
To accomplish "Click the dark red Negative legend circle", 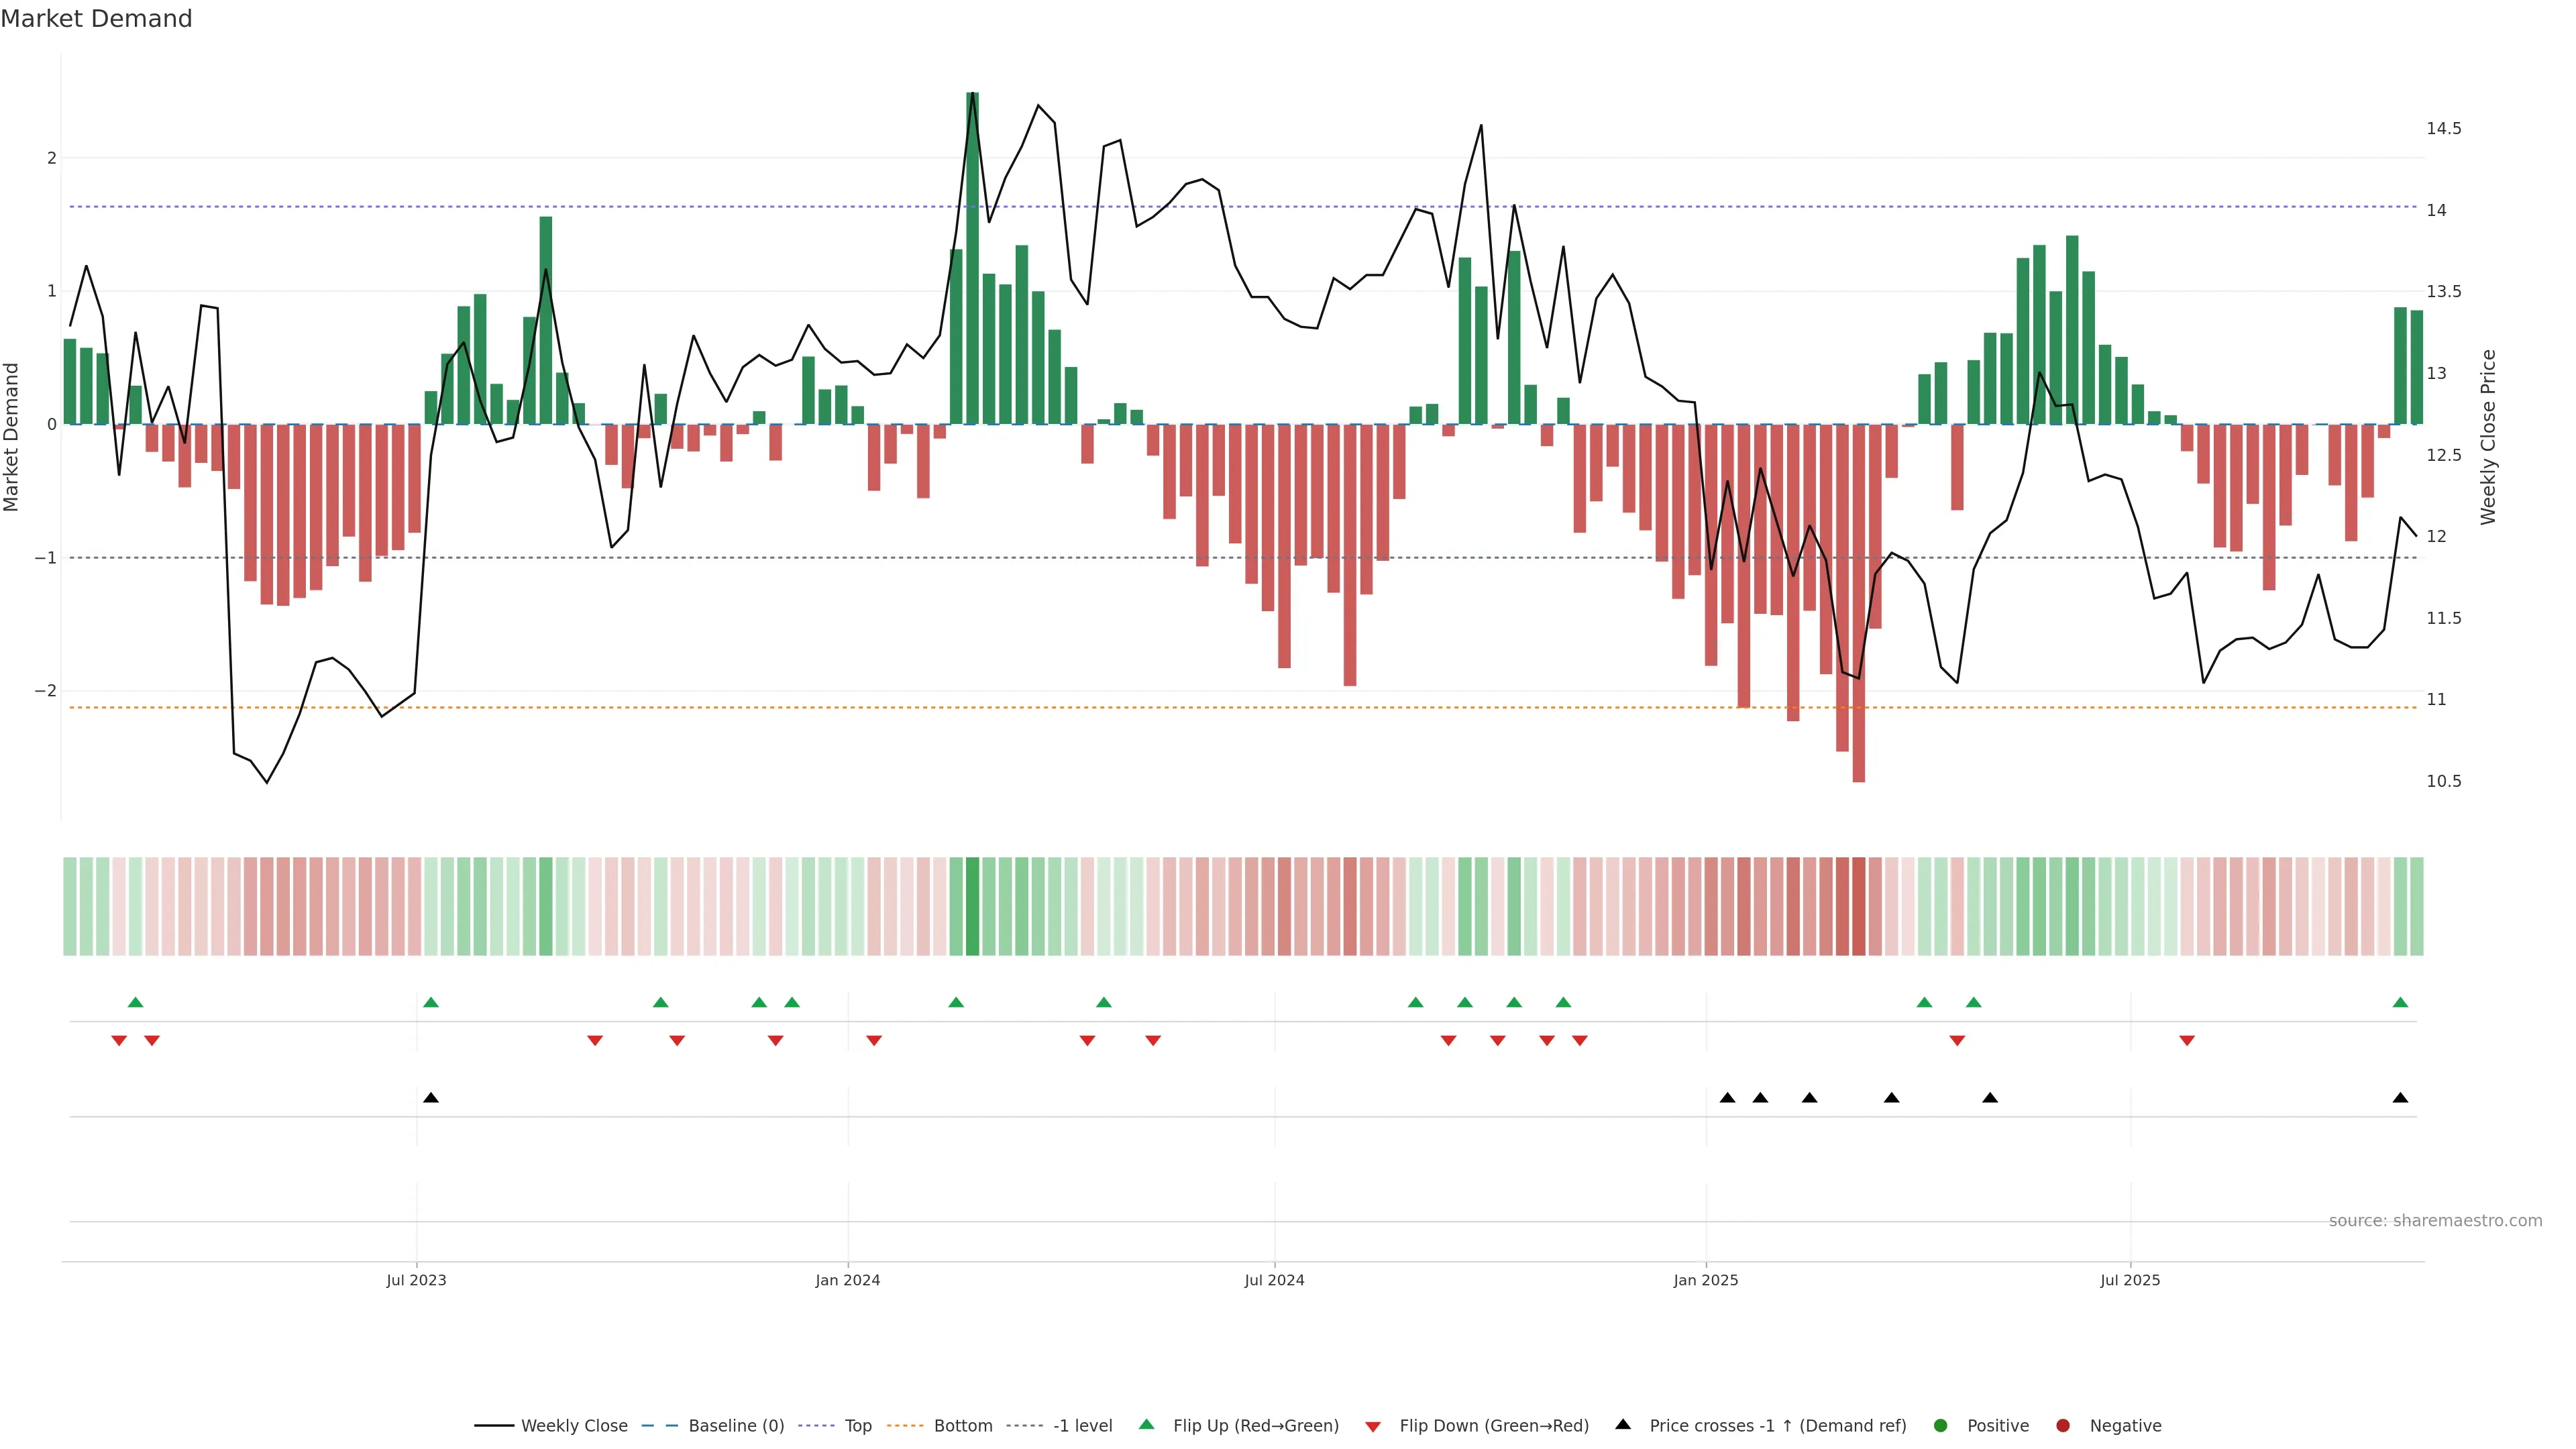I will 2063,1426.
